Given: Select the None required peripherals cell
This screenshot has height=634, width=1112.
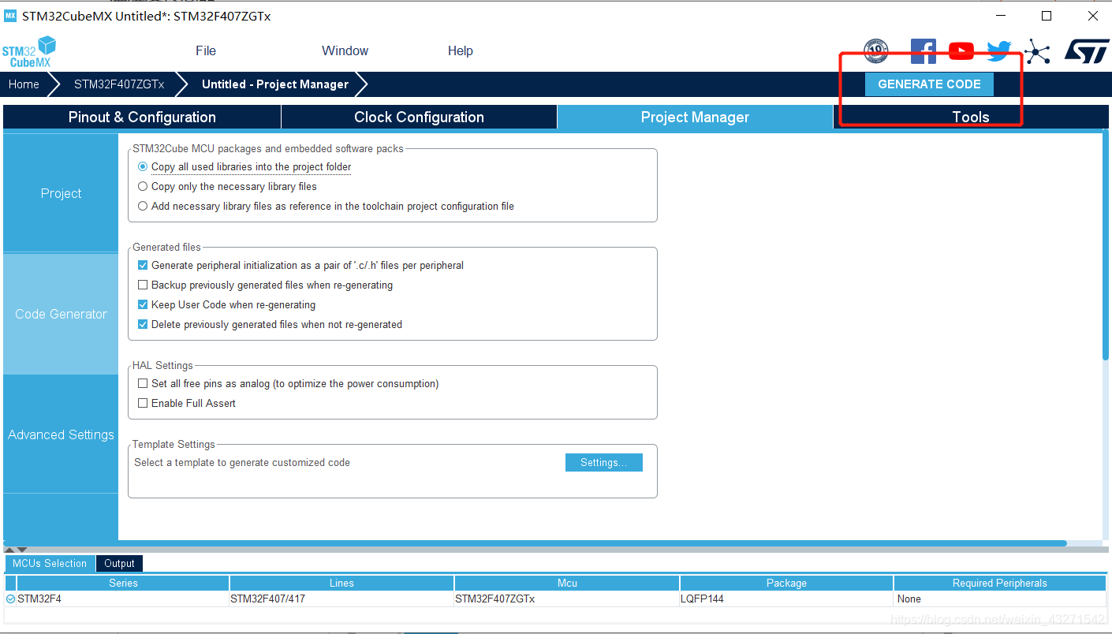Looking at the screenshot, I should click(1000, 599).
